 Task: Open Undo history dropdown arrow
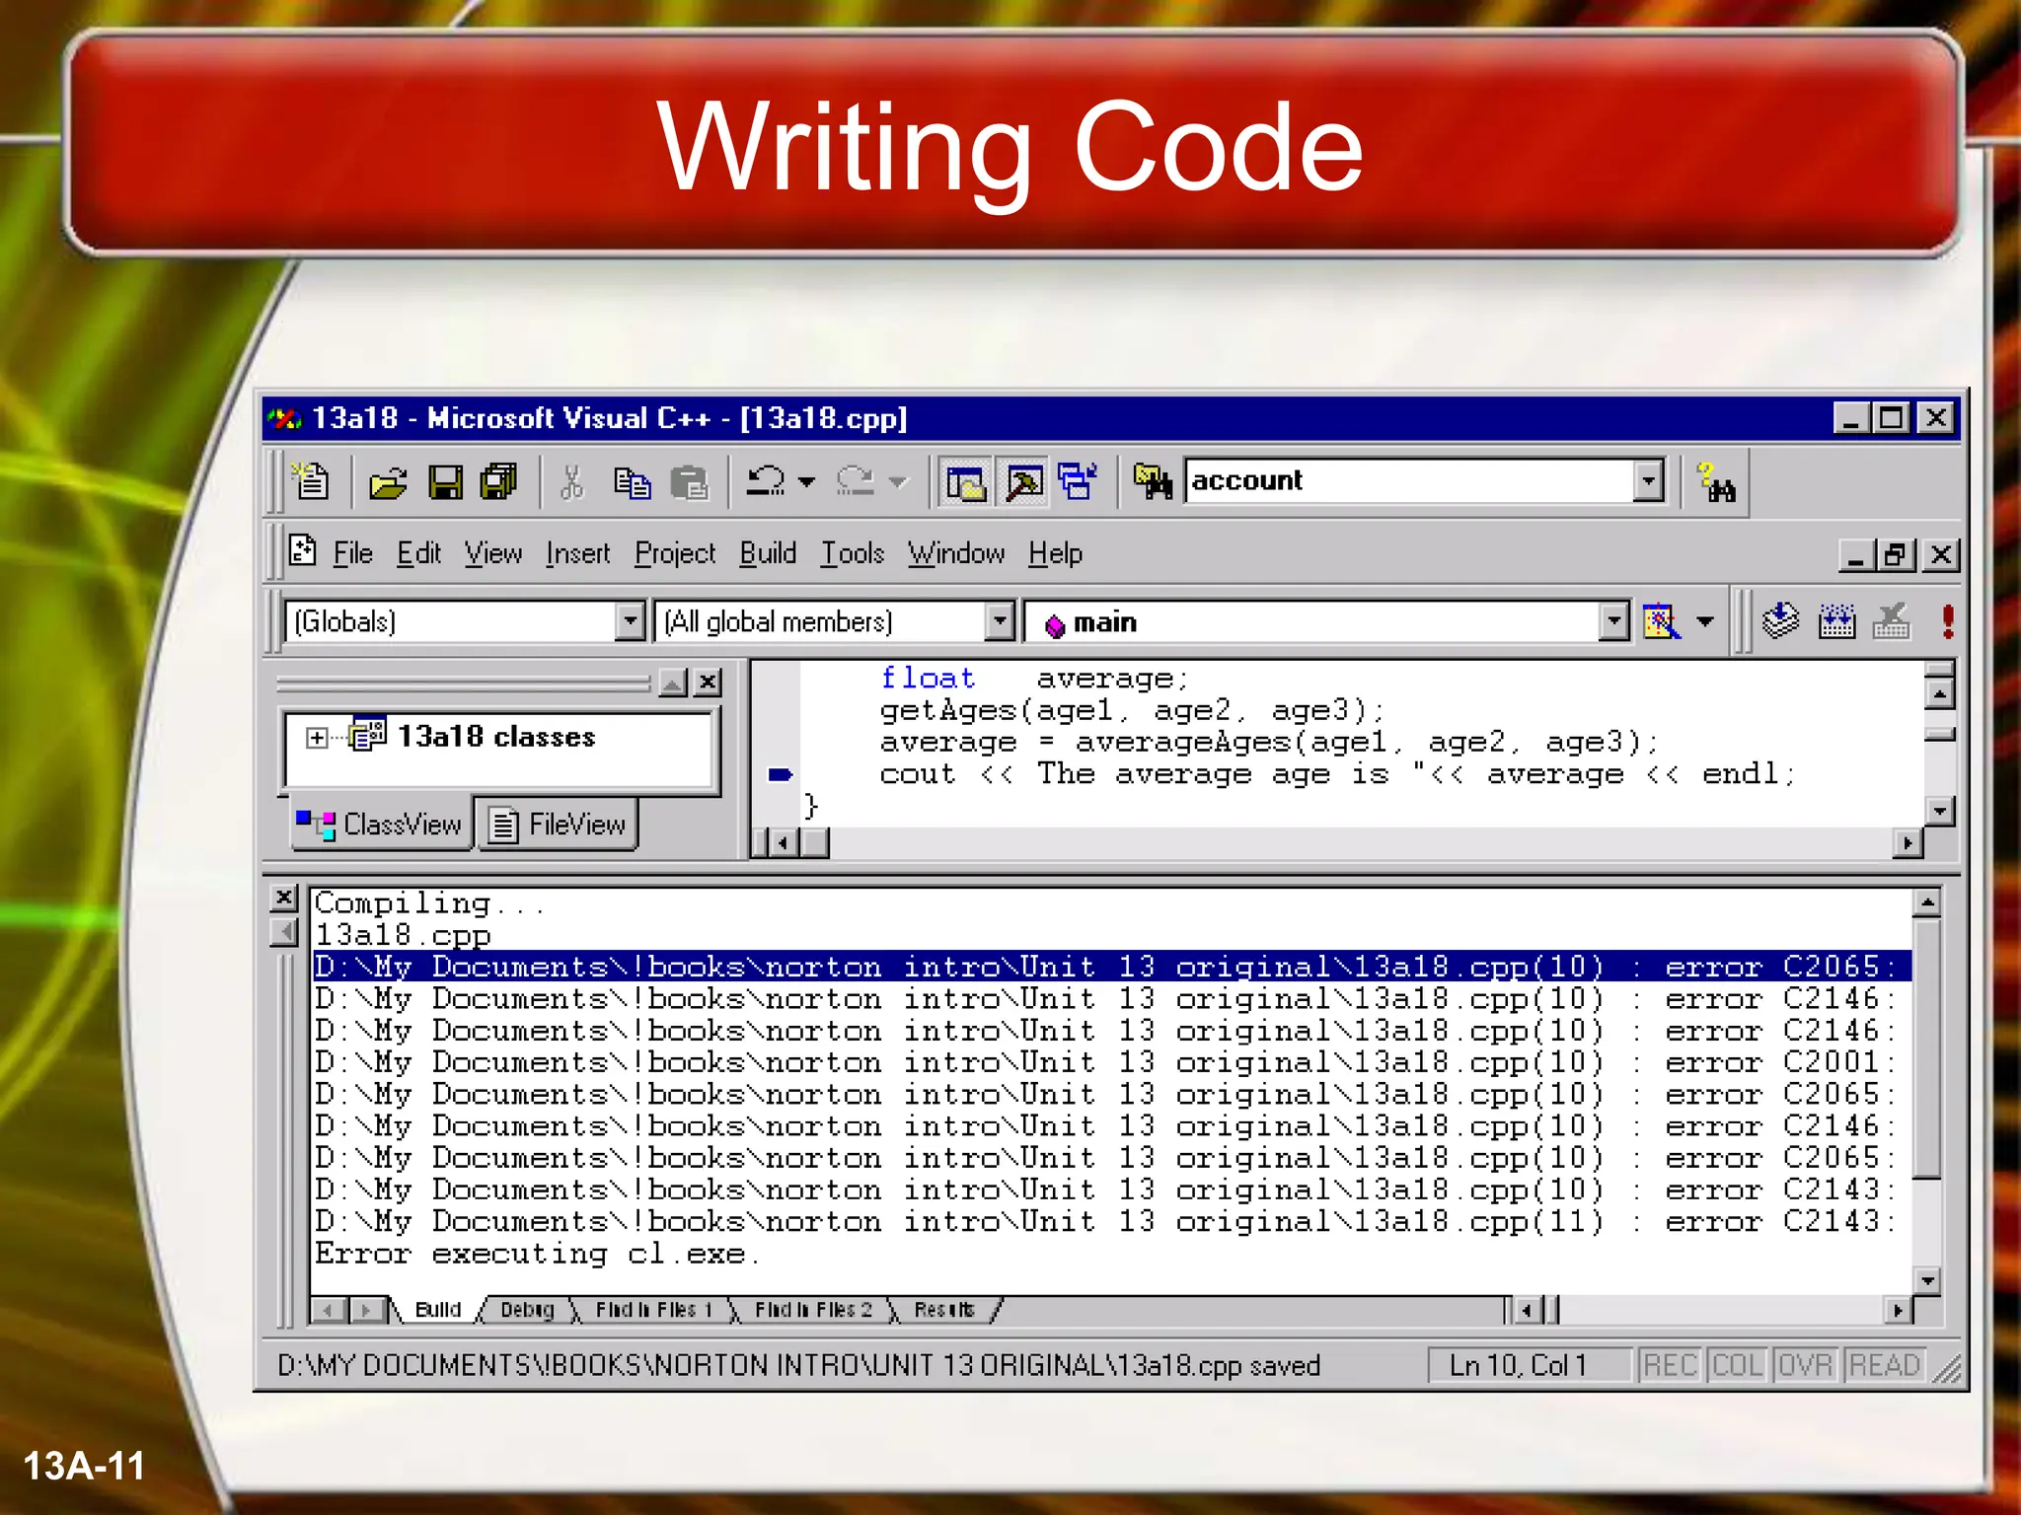point(806,482)
